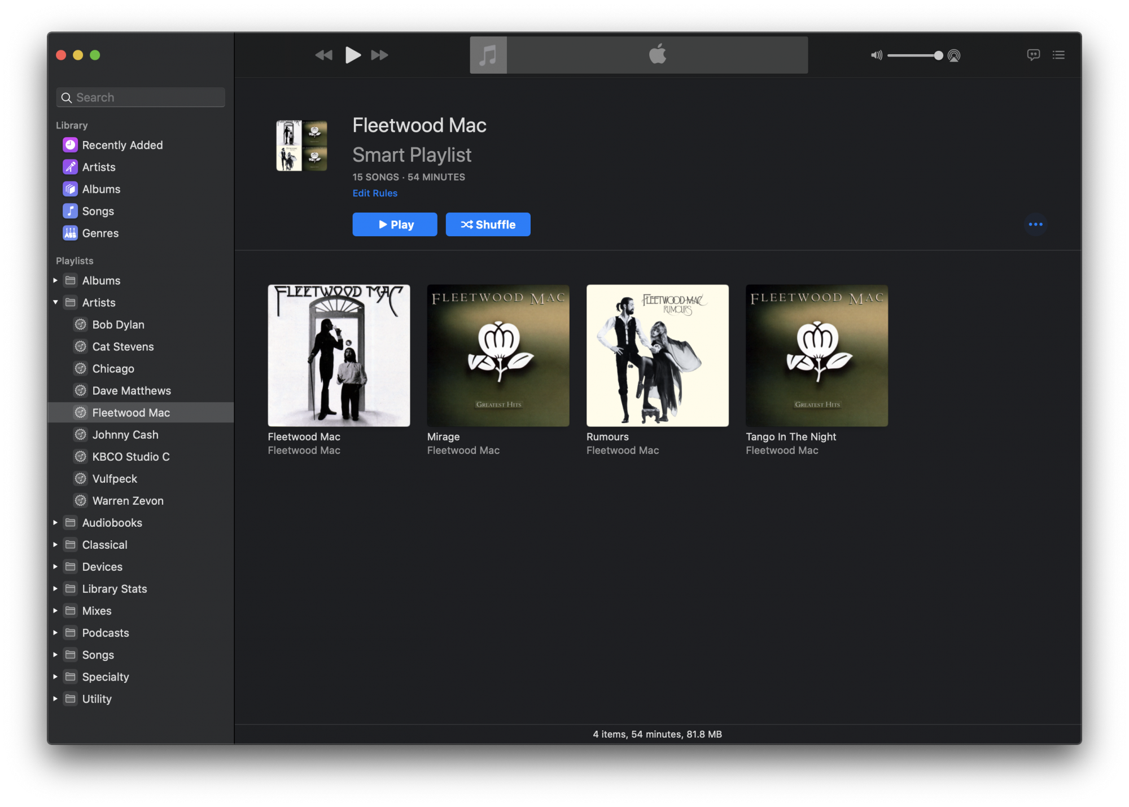Image resolution: width=1129 pixels, height=807 pixels.
Task: Open the Rumours album cover
Action: click(657, 355)
